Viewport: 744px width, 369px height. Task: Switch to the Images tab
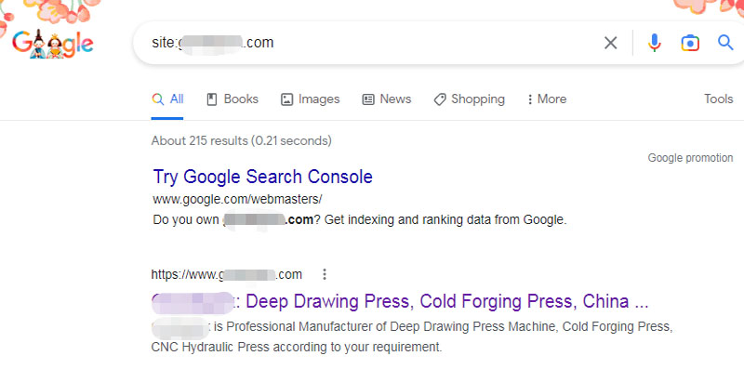tap(311, 99)
